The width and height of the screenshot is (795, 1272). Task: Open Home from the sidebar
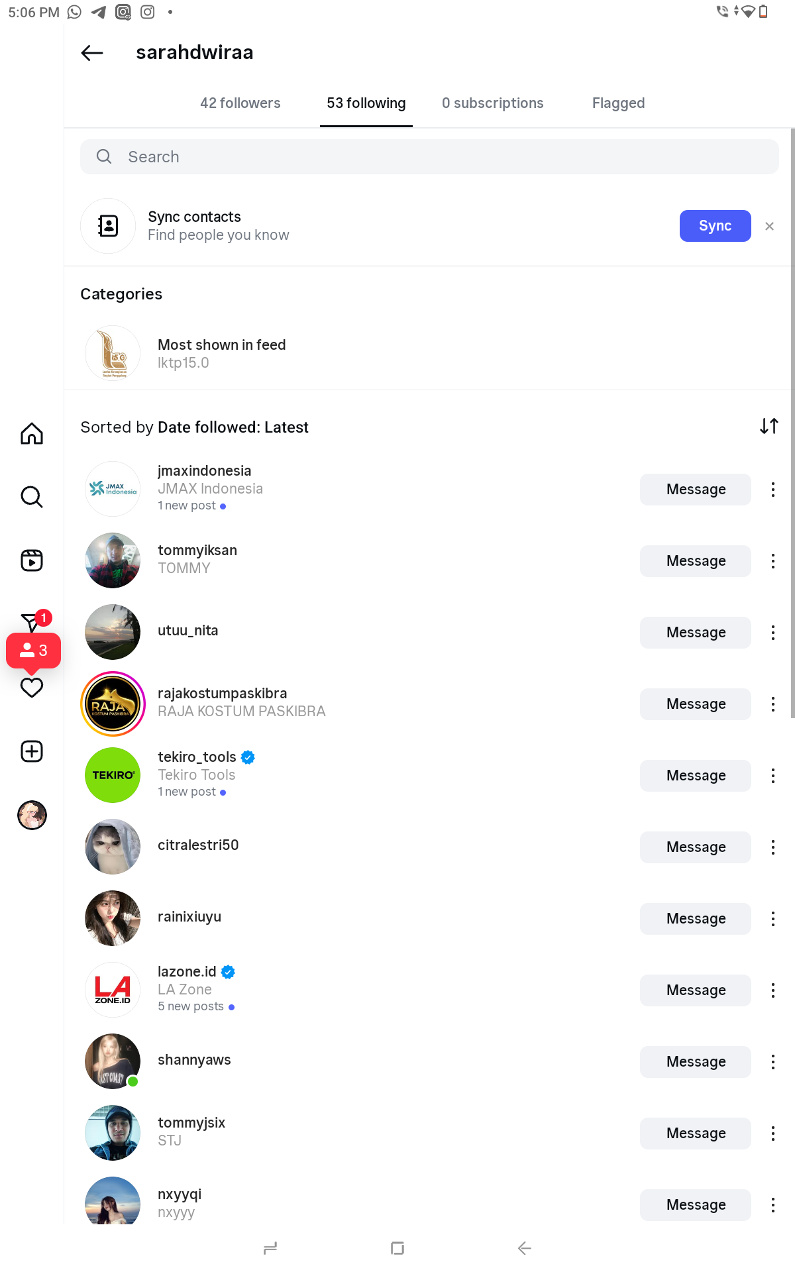32,434
